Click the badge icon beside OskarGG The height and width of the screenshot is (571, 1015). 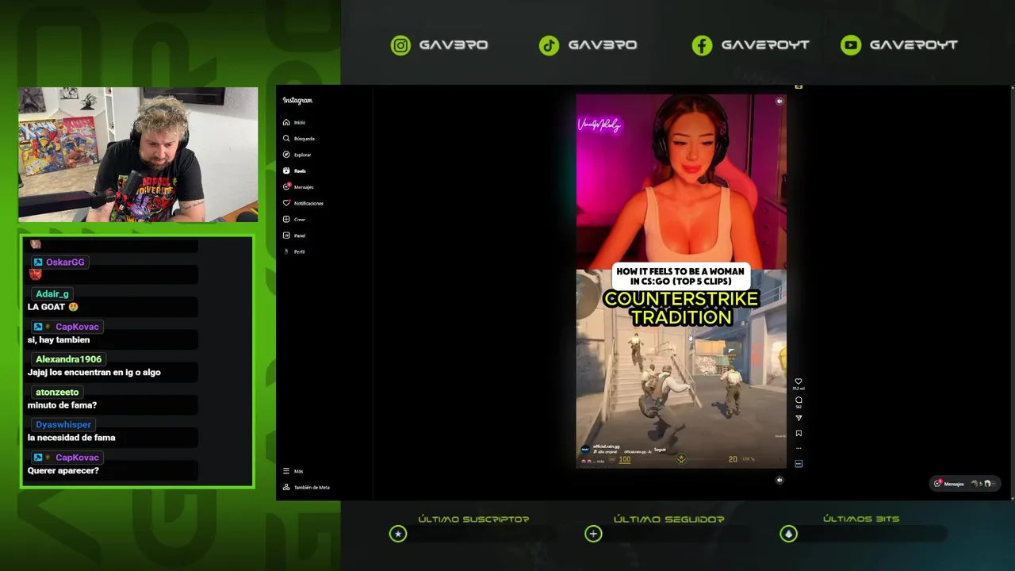37,262
